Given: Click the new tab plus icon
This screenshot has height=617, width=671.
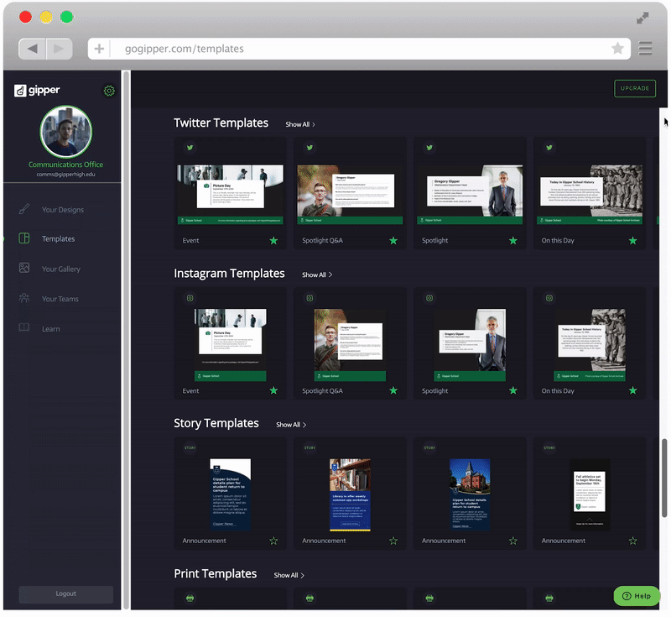Looking at the screenshot, I should coord(99,49).
